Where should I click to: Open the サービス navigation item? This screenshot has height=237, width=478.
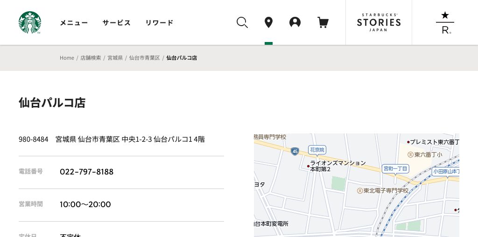[116, 22]
